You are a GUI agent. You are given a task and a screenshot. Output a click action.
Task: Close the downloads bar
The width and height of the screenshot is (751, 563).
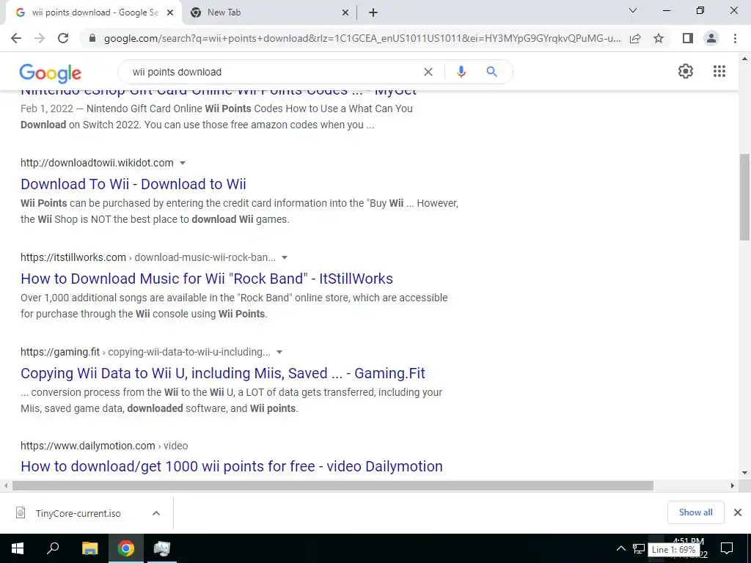(x=738, y=512)
